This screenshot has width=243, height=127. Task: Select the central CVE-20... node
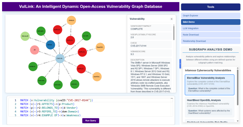click(x=60, y=59)
